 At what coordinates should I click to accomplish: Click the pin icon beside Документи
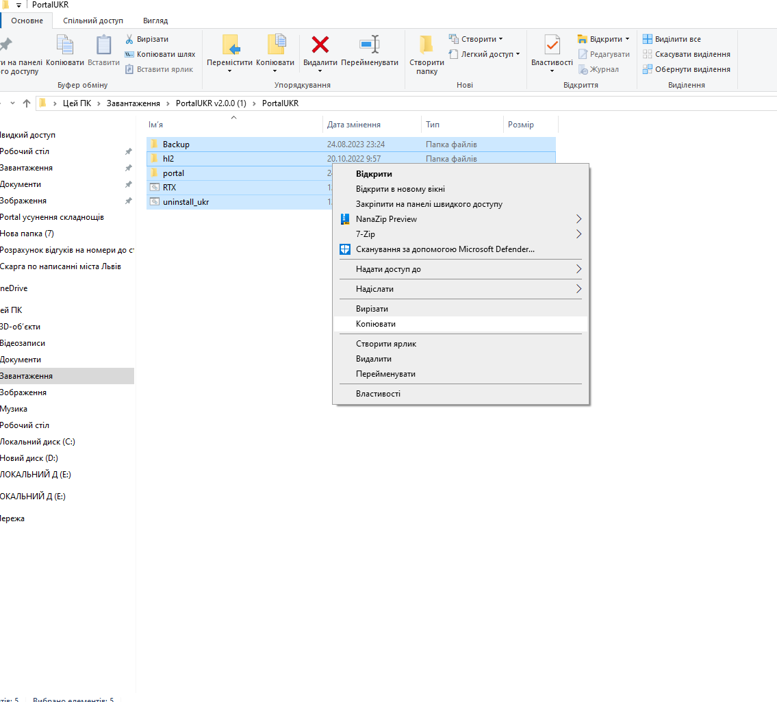[x=128, y=184]
